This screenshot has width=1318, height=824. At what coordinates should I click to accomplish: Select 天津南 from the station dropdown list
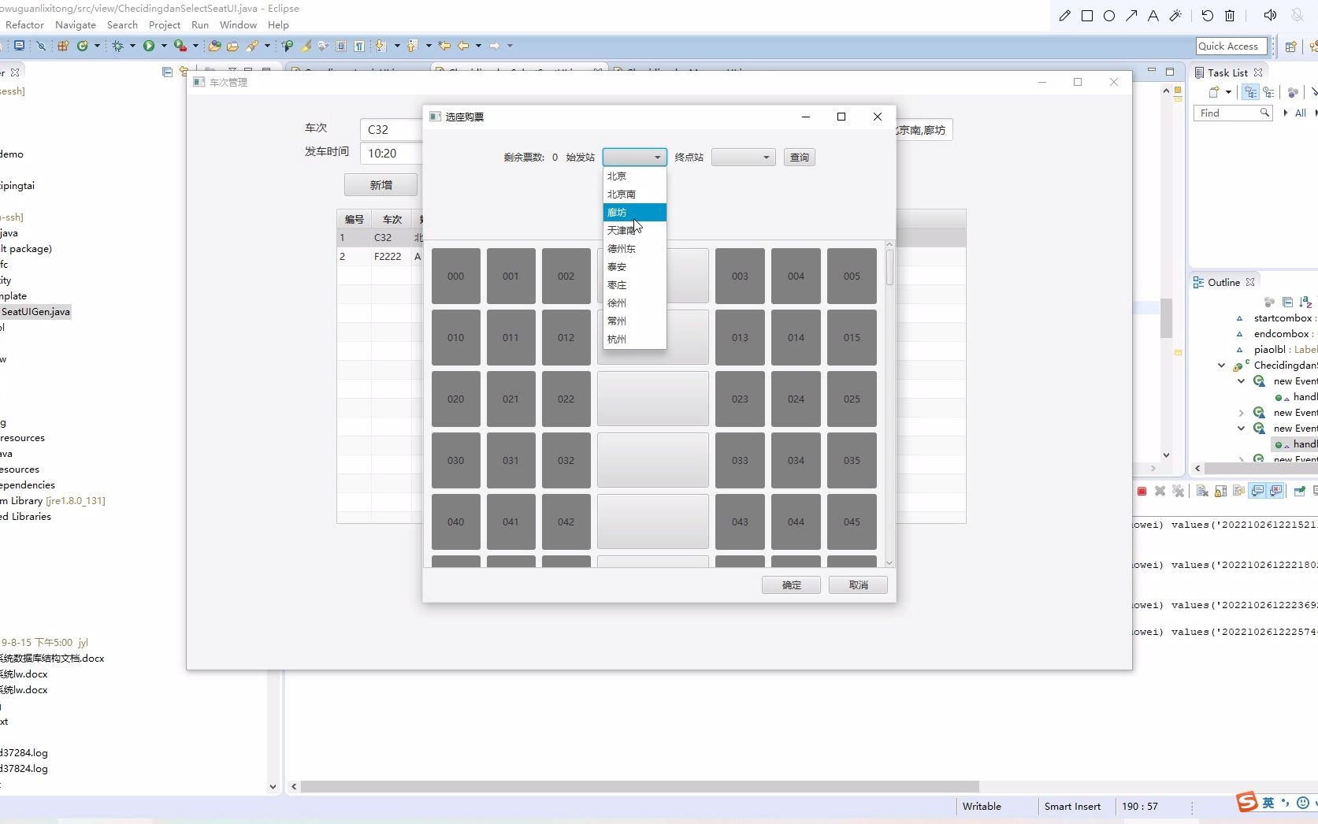[x=635, y=231]
